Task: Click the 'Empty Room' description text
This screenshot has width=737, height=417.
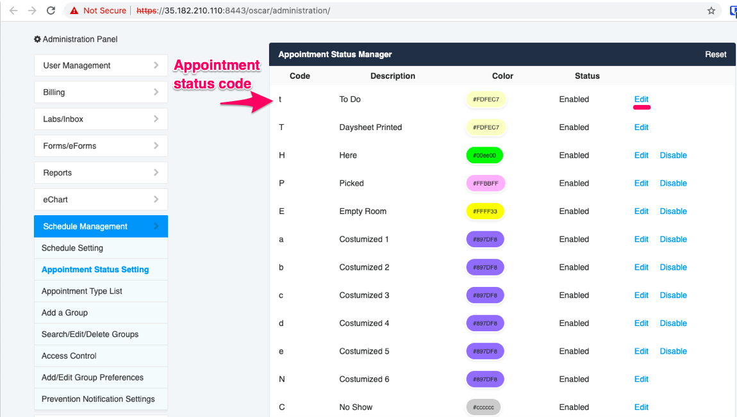Action: [x=363, y=211]
